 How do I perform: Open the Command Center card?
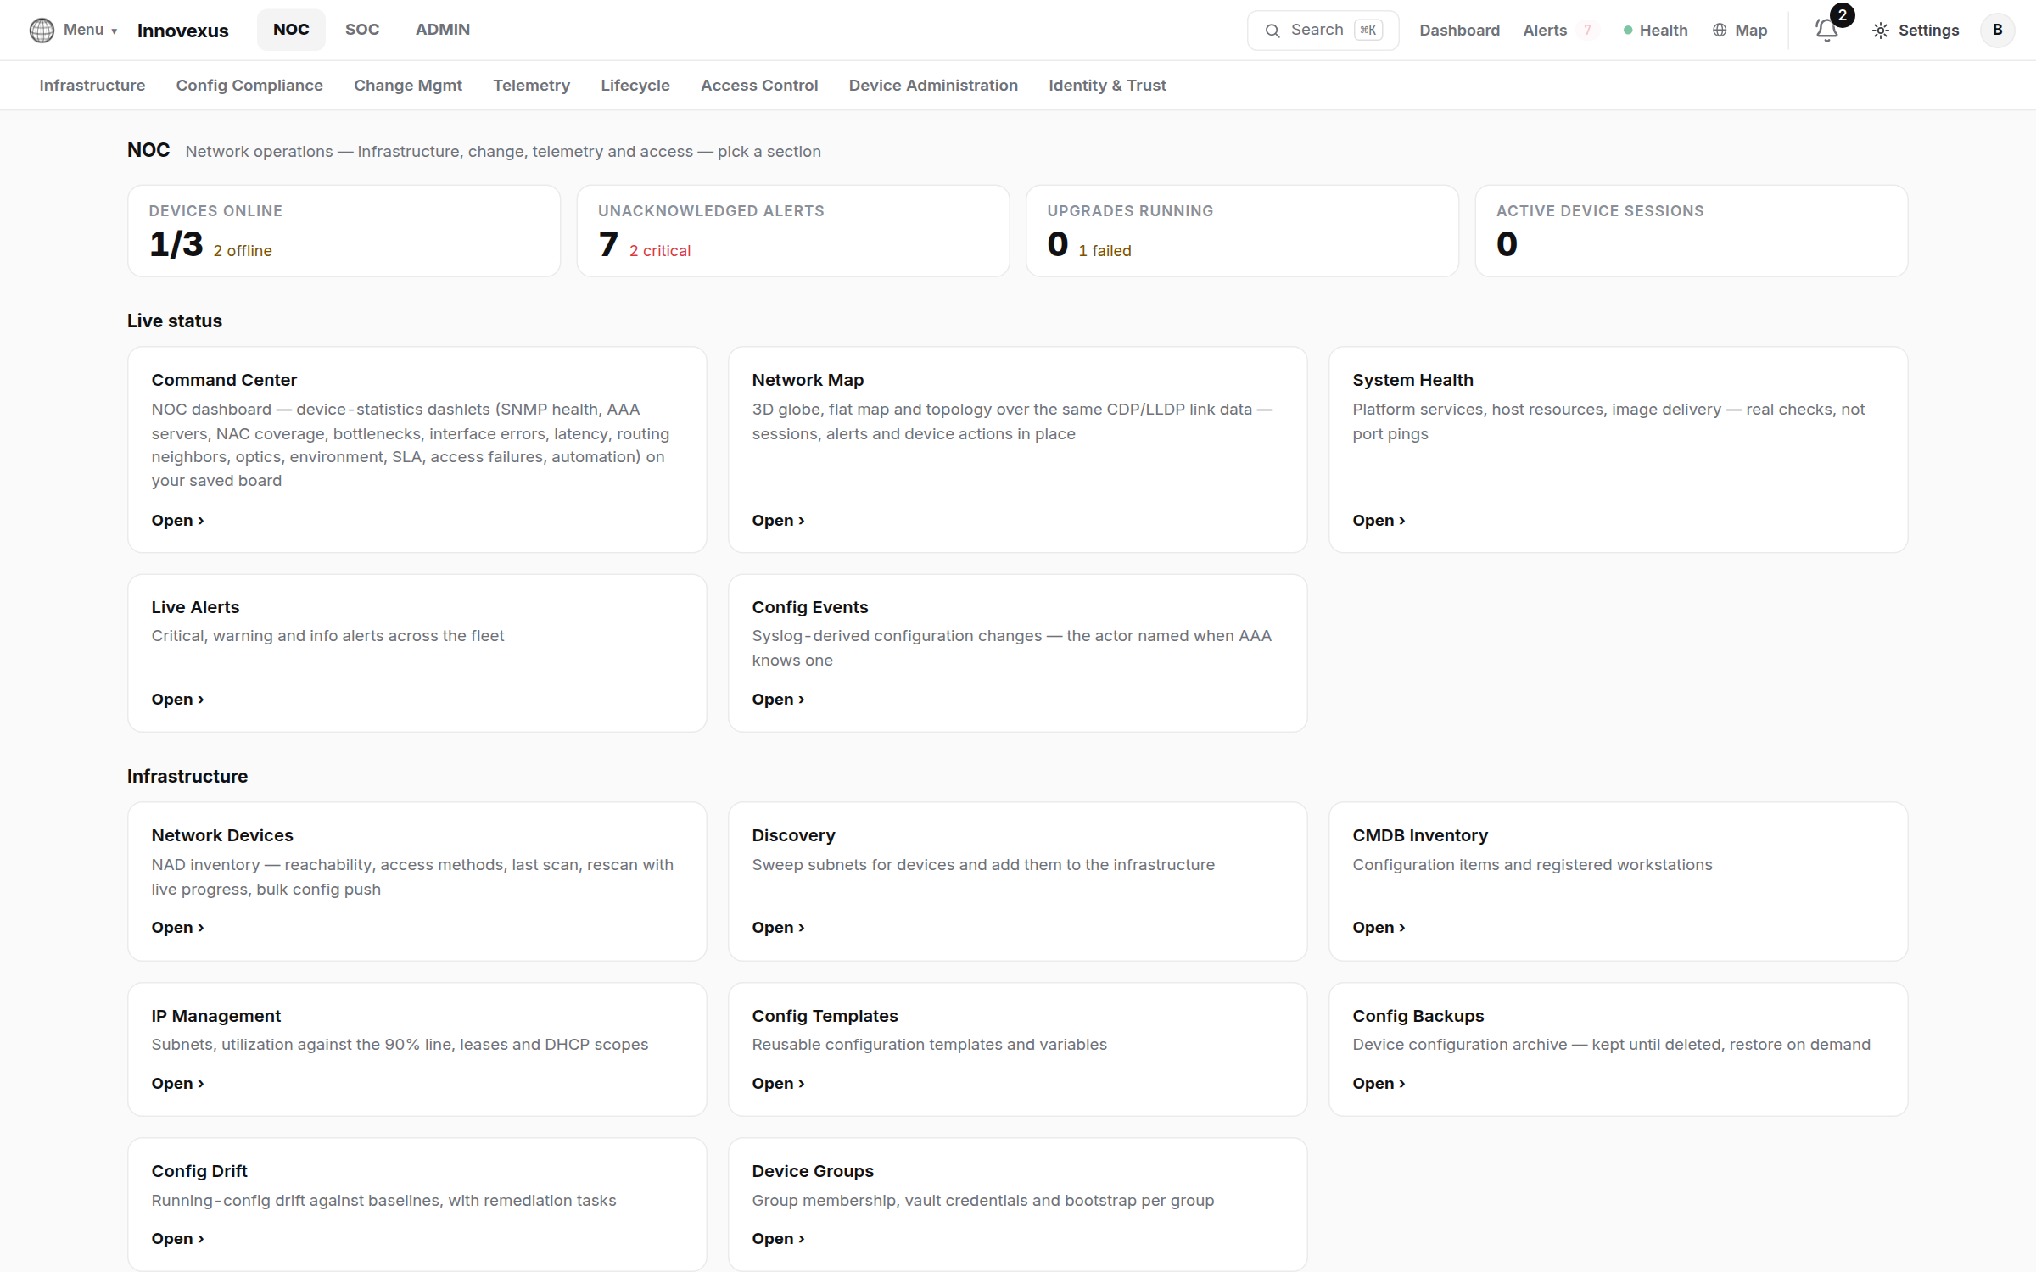coord(417,449)
